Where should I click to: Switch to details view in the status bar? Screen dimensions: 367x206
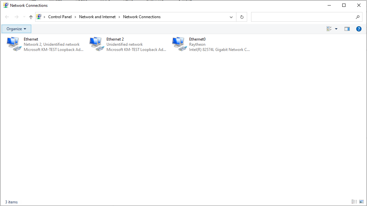tap(354, 202)
